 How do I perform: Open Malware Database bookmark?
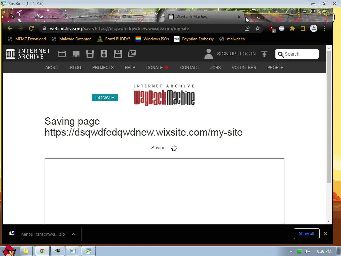pyautogui.click(x=72, y=39)
